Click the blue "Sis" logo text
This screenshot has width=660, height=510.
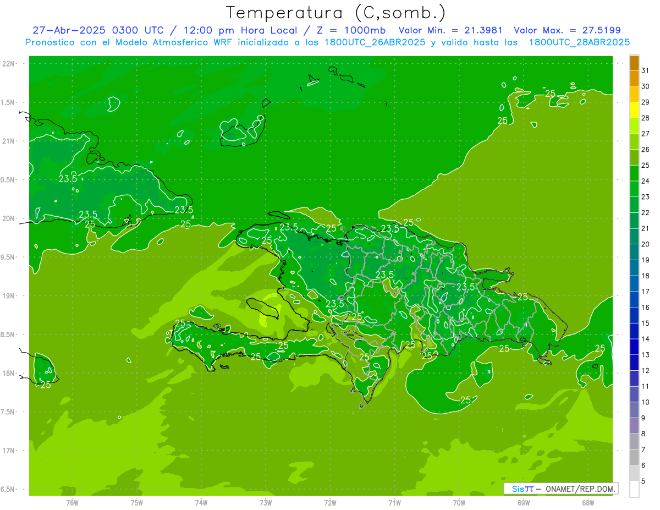pos(518,489)
